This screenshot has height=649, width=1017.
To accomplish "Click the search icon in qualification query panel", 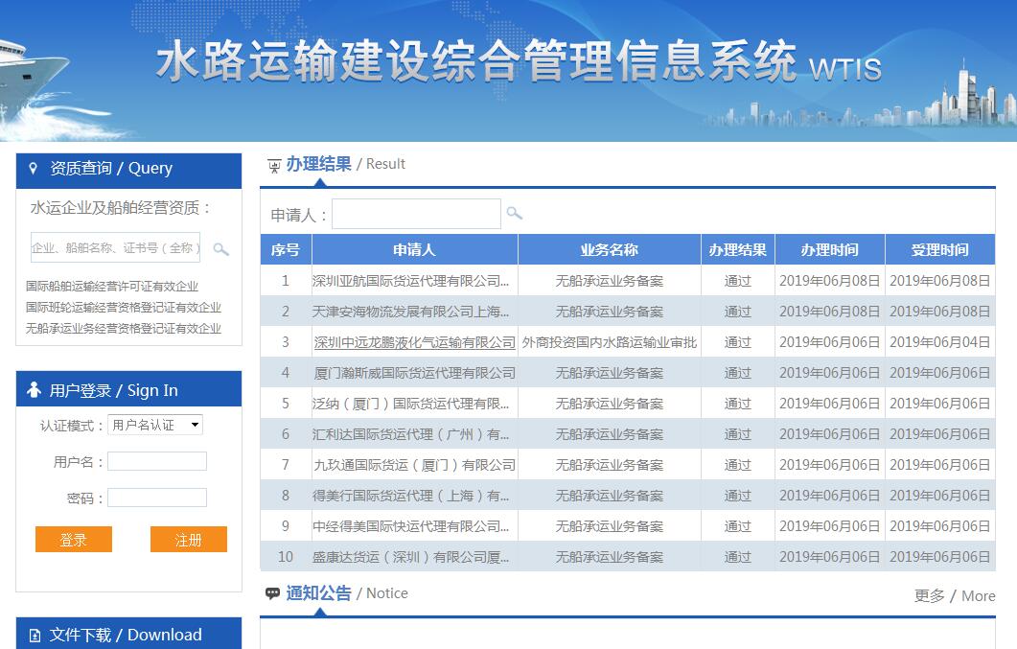I will coord(220,249).
